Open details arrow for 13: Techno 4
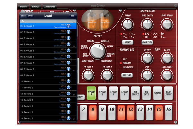193x129 pixels. point(69,100)
